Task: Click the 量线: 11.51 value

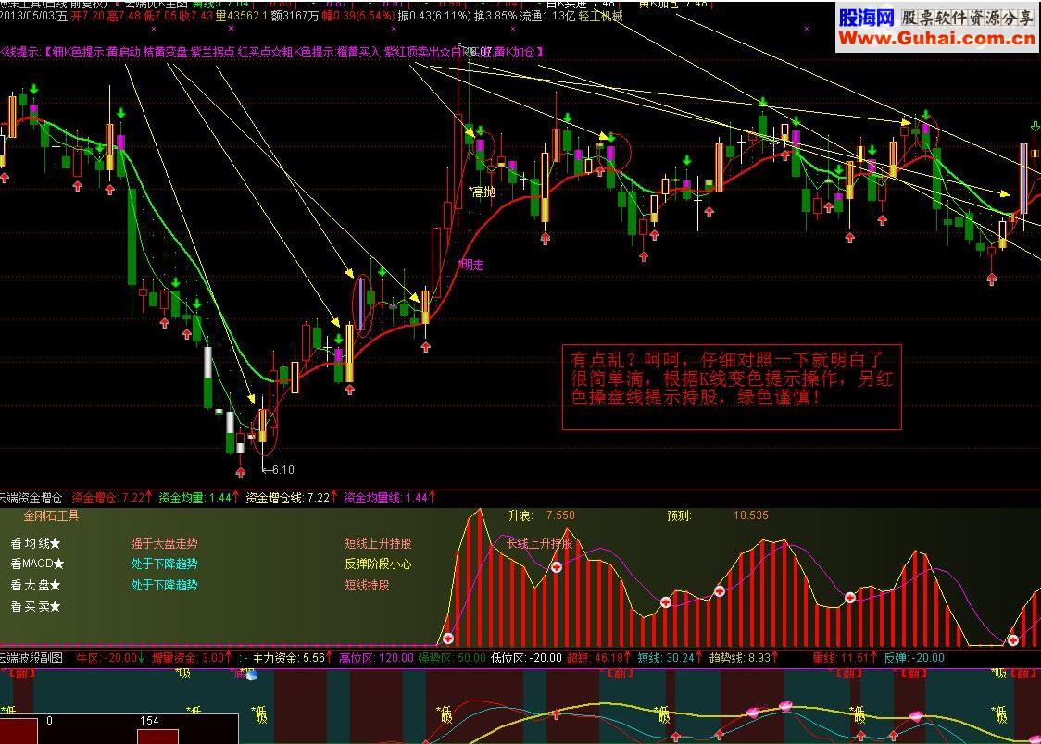Action: point(845,658)
